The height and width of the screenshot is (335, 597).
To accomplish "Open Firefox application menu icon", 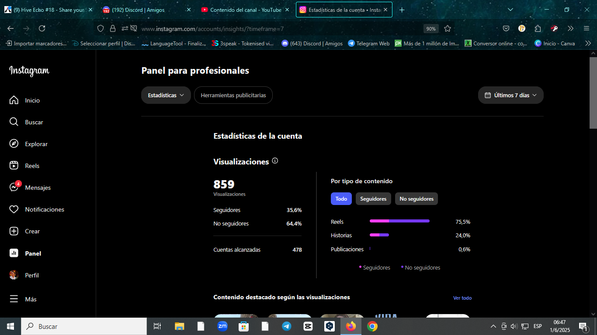I will click(587, 28).
